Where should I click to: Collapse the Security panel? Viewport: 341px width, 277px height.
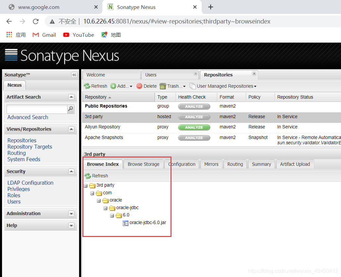tap(71, 171)
